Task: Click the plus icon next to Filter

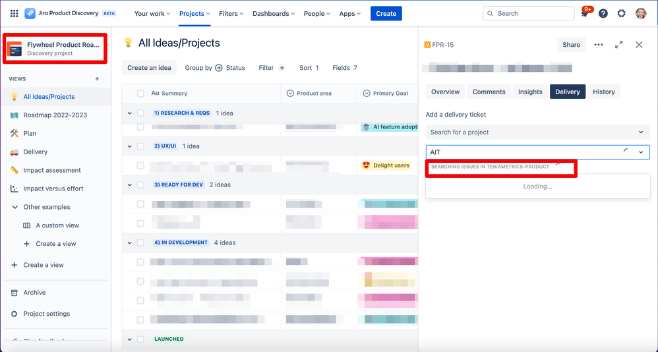Action: 282,67
